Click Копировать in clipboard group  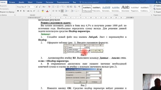click(4, 9)
